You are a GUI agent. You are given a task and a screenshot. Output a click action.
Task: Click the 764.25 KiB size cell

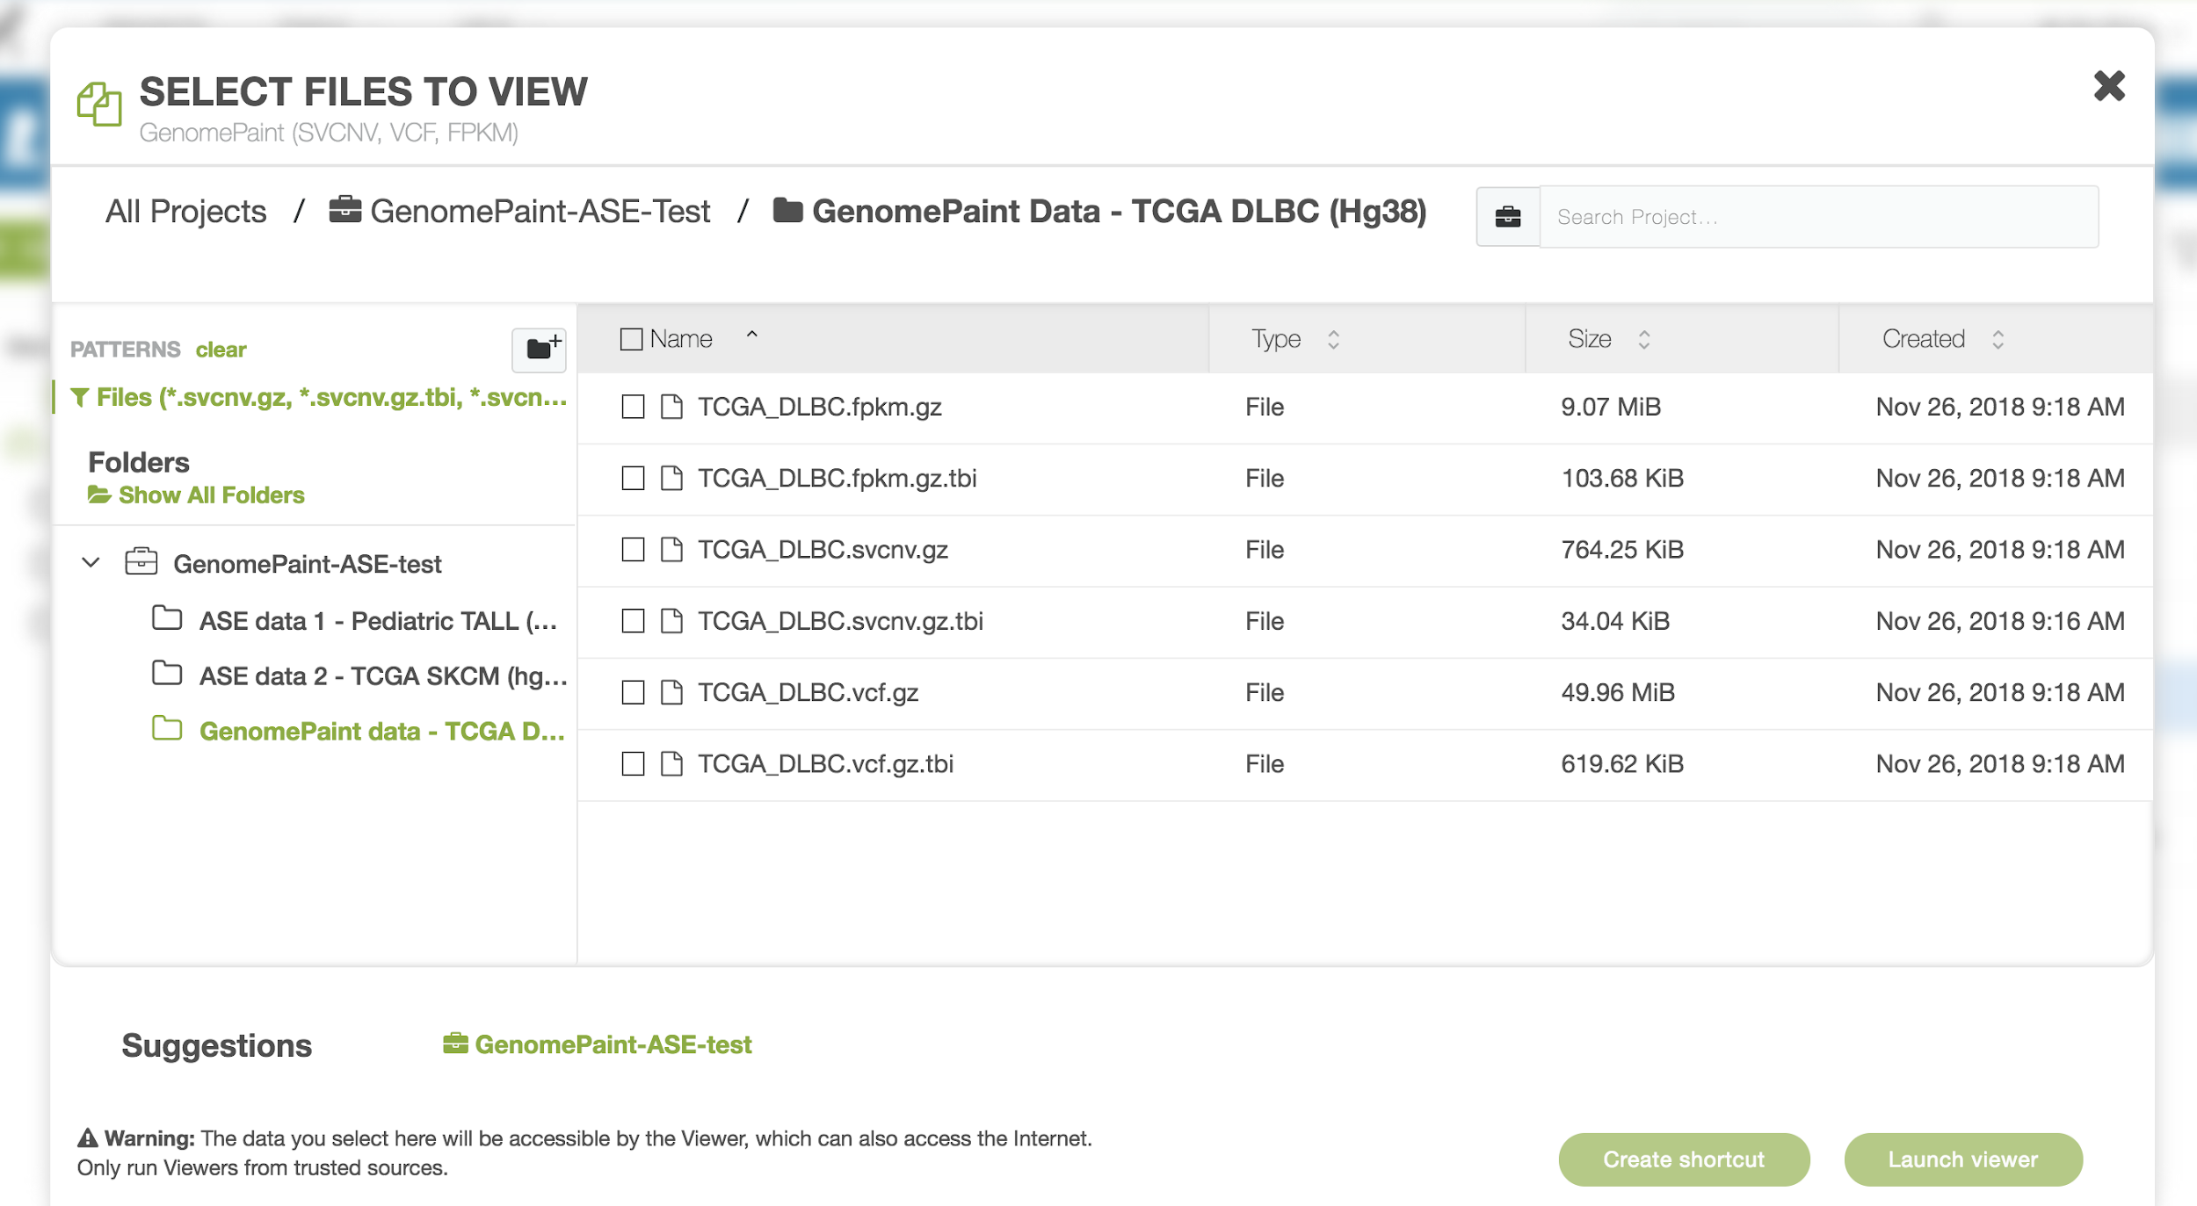[x=1622, y=549]
